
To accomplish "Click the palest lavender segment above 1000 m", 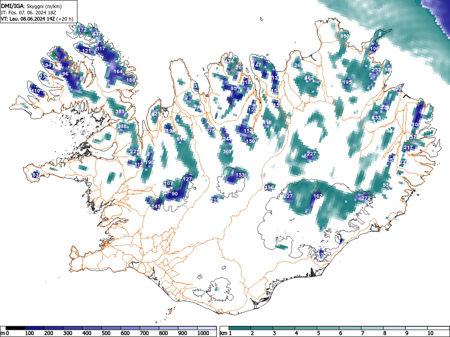I will pyautogui.click(x=207, y=328).
